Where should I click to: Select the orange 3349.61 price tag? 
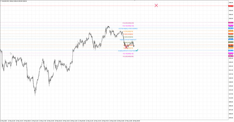click(230, 31)
